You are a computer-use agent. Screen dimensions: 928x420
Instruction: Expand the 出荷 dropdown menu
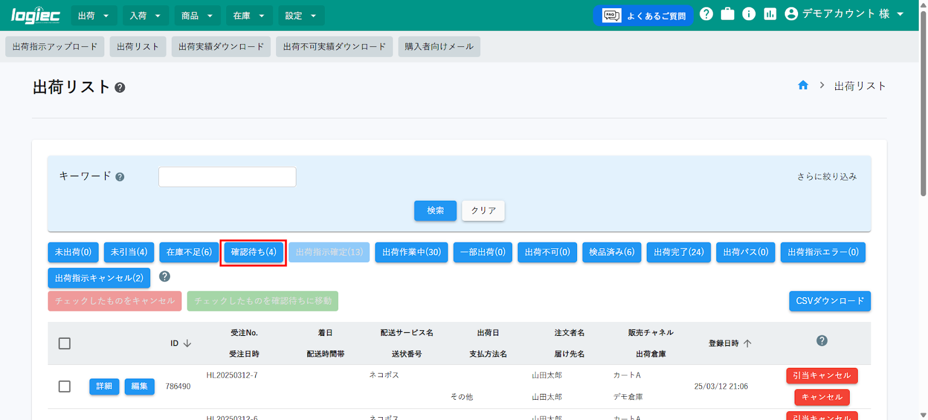pos(93,16)
